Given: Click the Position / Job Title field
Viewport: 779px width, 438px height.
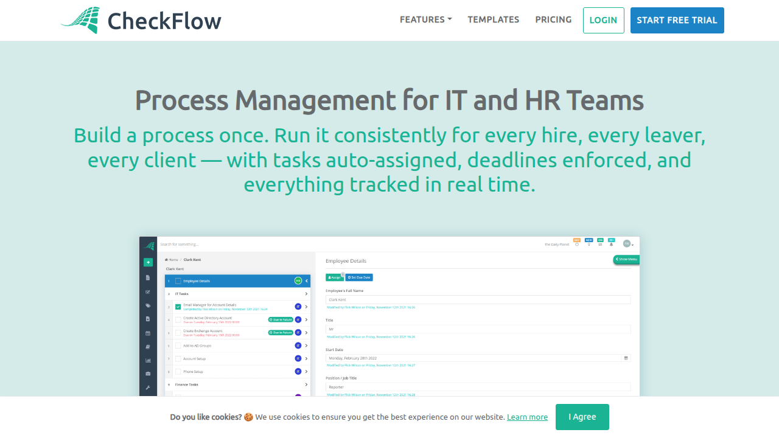Looking at the screenshot, I should pos(478,387).
